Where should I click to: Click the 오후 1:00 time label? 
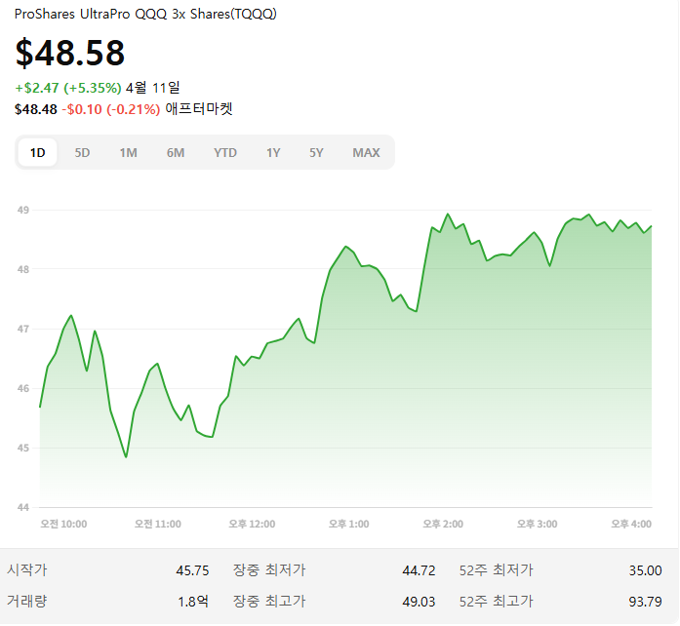pos(348,525)
